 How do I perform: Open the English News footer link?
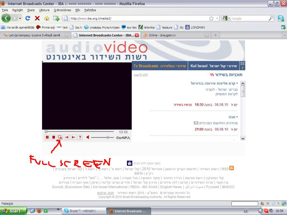(171, 187)
